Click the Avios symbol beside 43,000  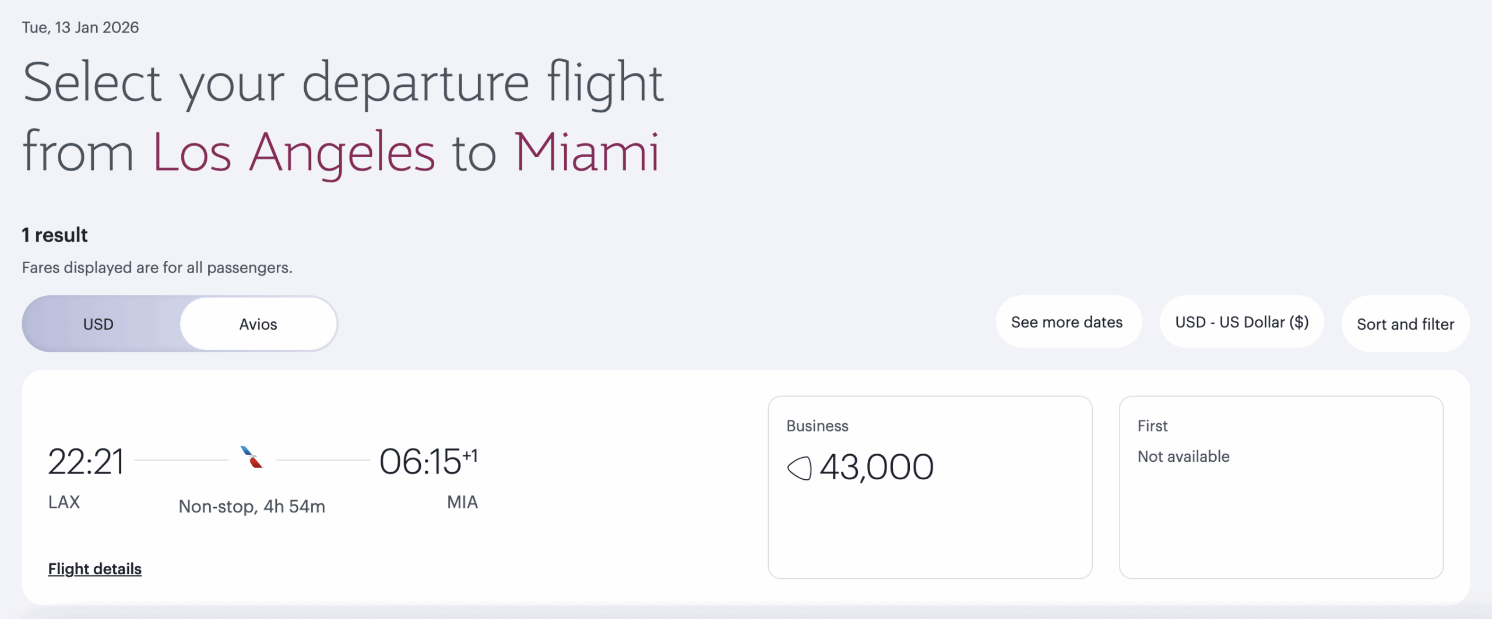coord(799,468)
